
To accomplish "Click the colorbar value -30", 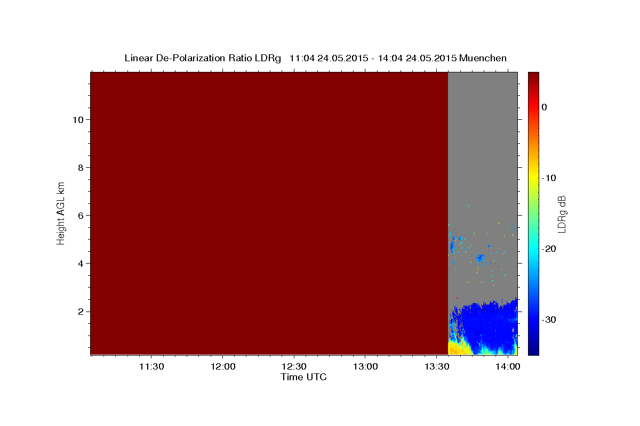I will pyautogui.click(x=549, y=319).
